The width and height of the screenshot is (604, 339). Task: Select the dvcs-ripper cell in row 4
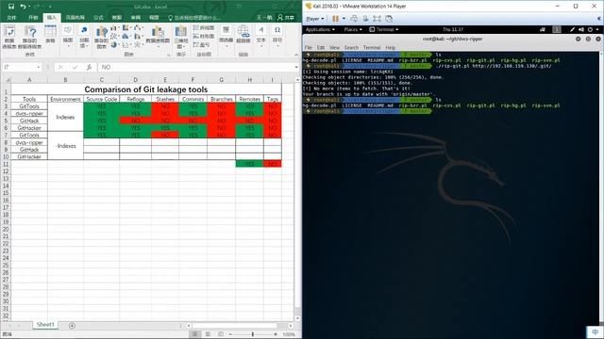(29, 113)
